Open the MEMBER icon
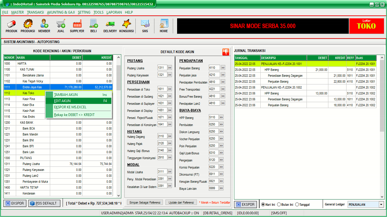Image resolution: width=387 pixels, height=217 pixels. (44, 24)
